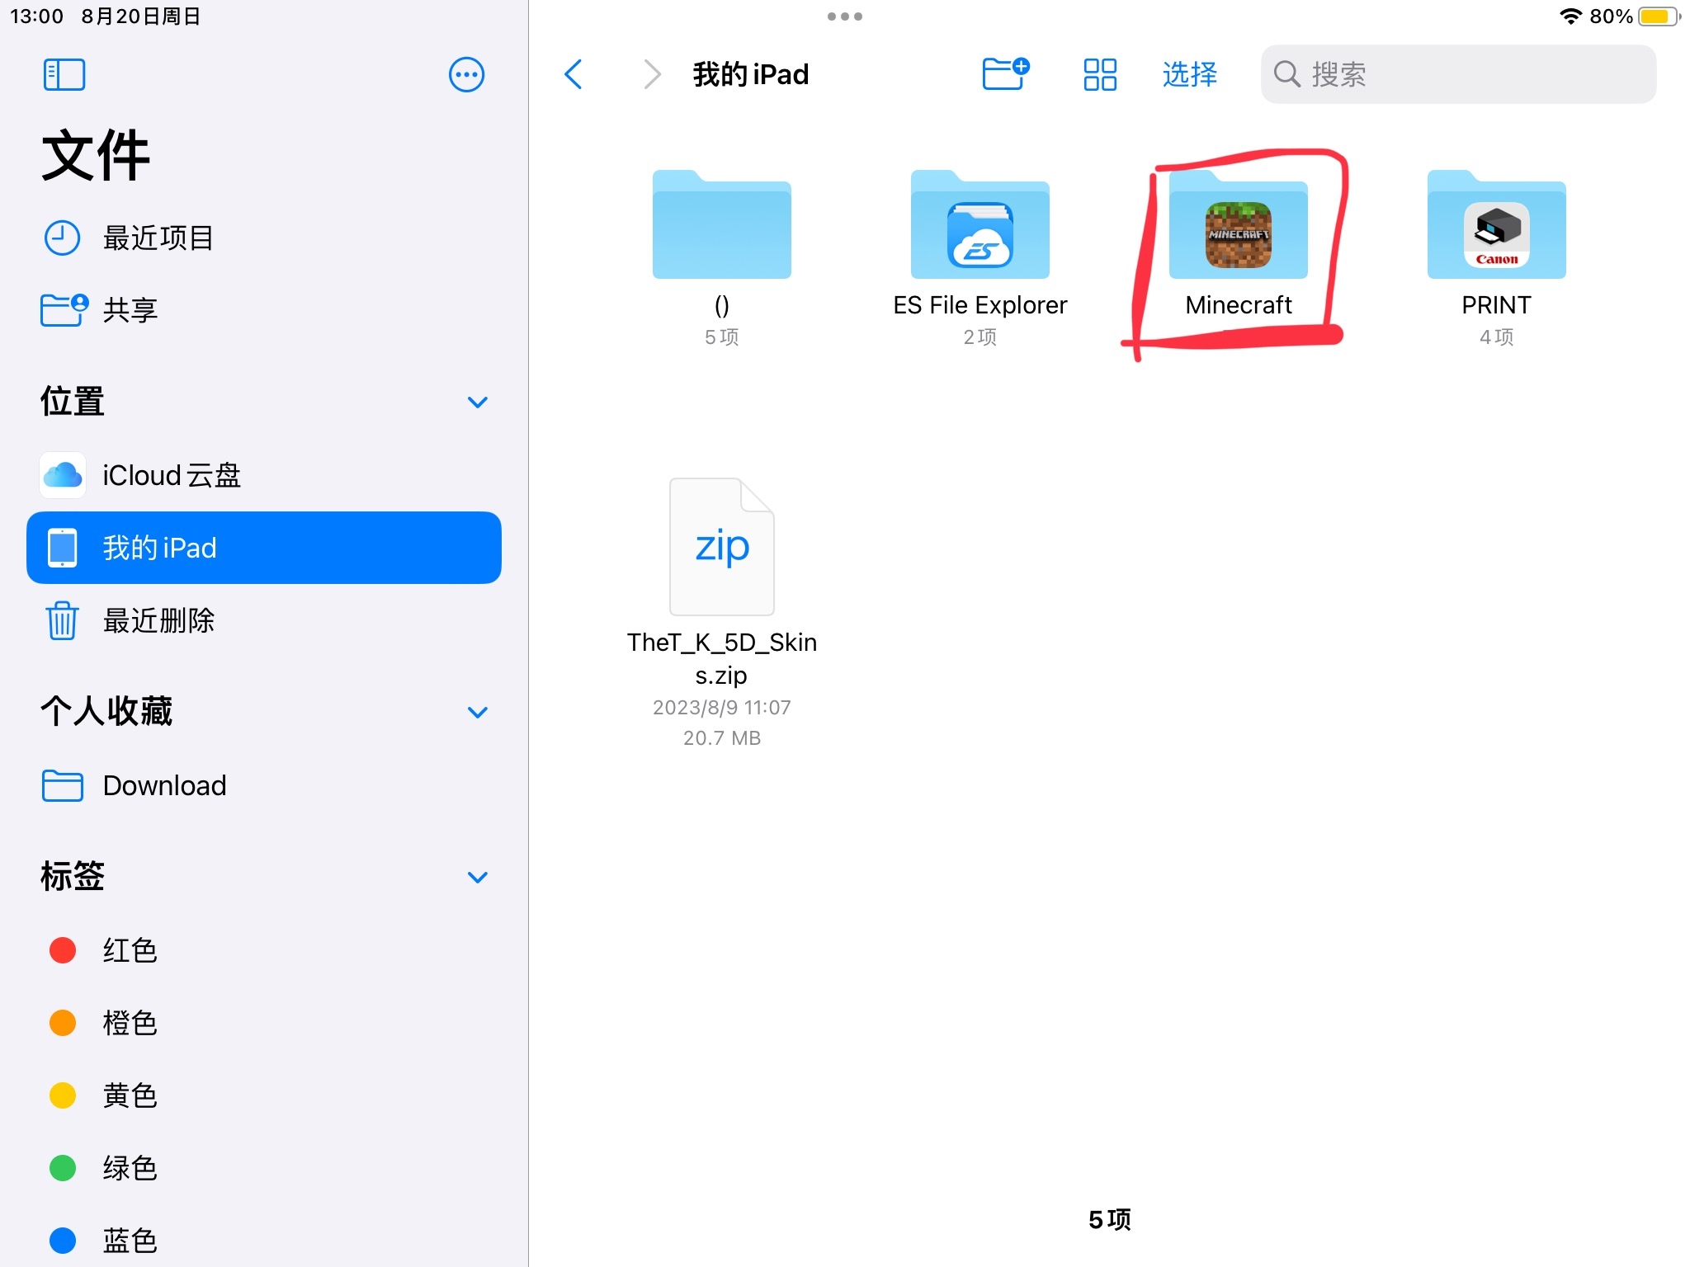Viewport: 1690px width, 1267px height.
Task: Collapse the 标签 section chevron
Action: pos(478,877)
